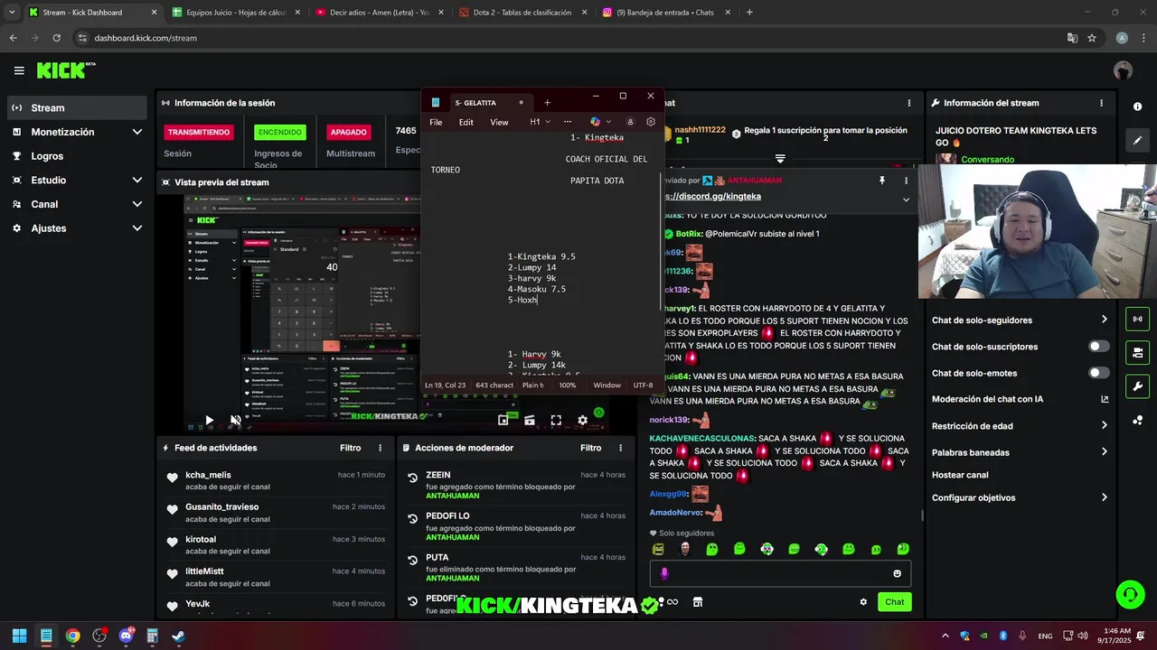Open the Kick hamburger menu
Image resolution: width=1157 pixels, height=650 pixels.
tap(19, 70)
